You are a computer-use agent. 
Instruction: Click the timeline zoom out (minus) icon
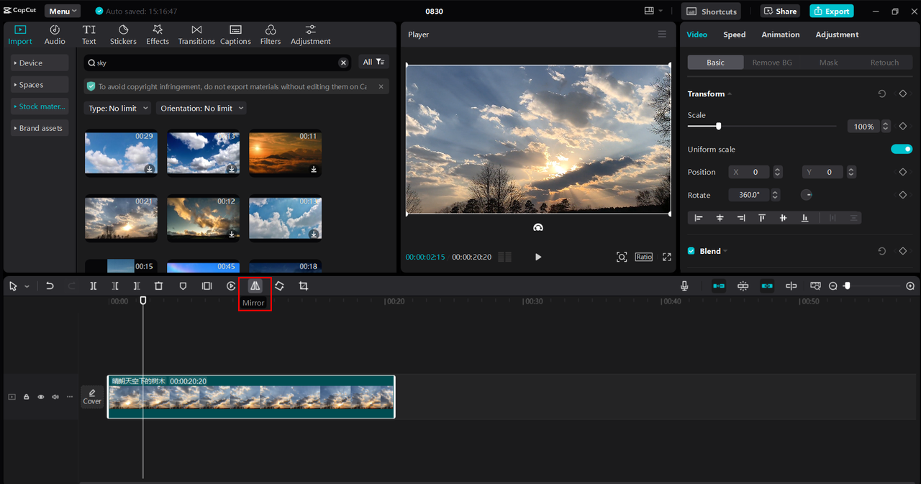[x=833, y=286]
